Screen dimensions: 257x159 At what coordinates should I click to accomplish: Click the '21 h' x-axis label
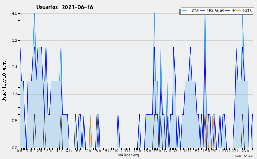pyautogui.click(x=226, y=151)
